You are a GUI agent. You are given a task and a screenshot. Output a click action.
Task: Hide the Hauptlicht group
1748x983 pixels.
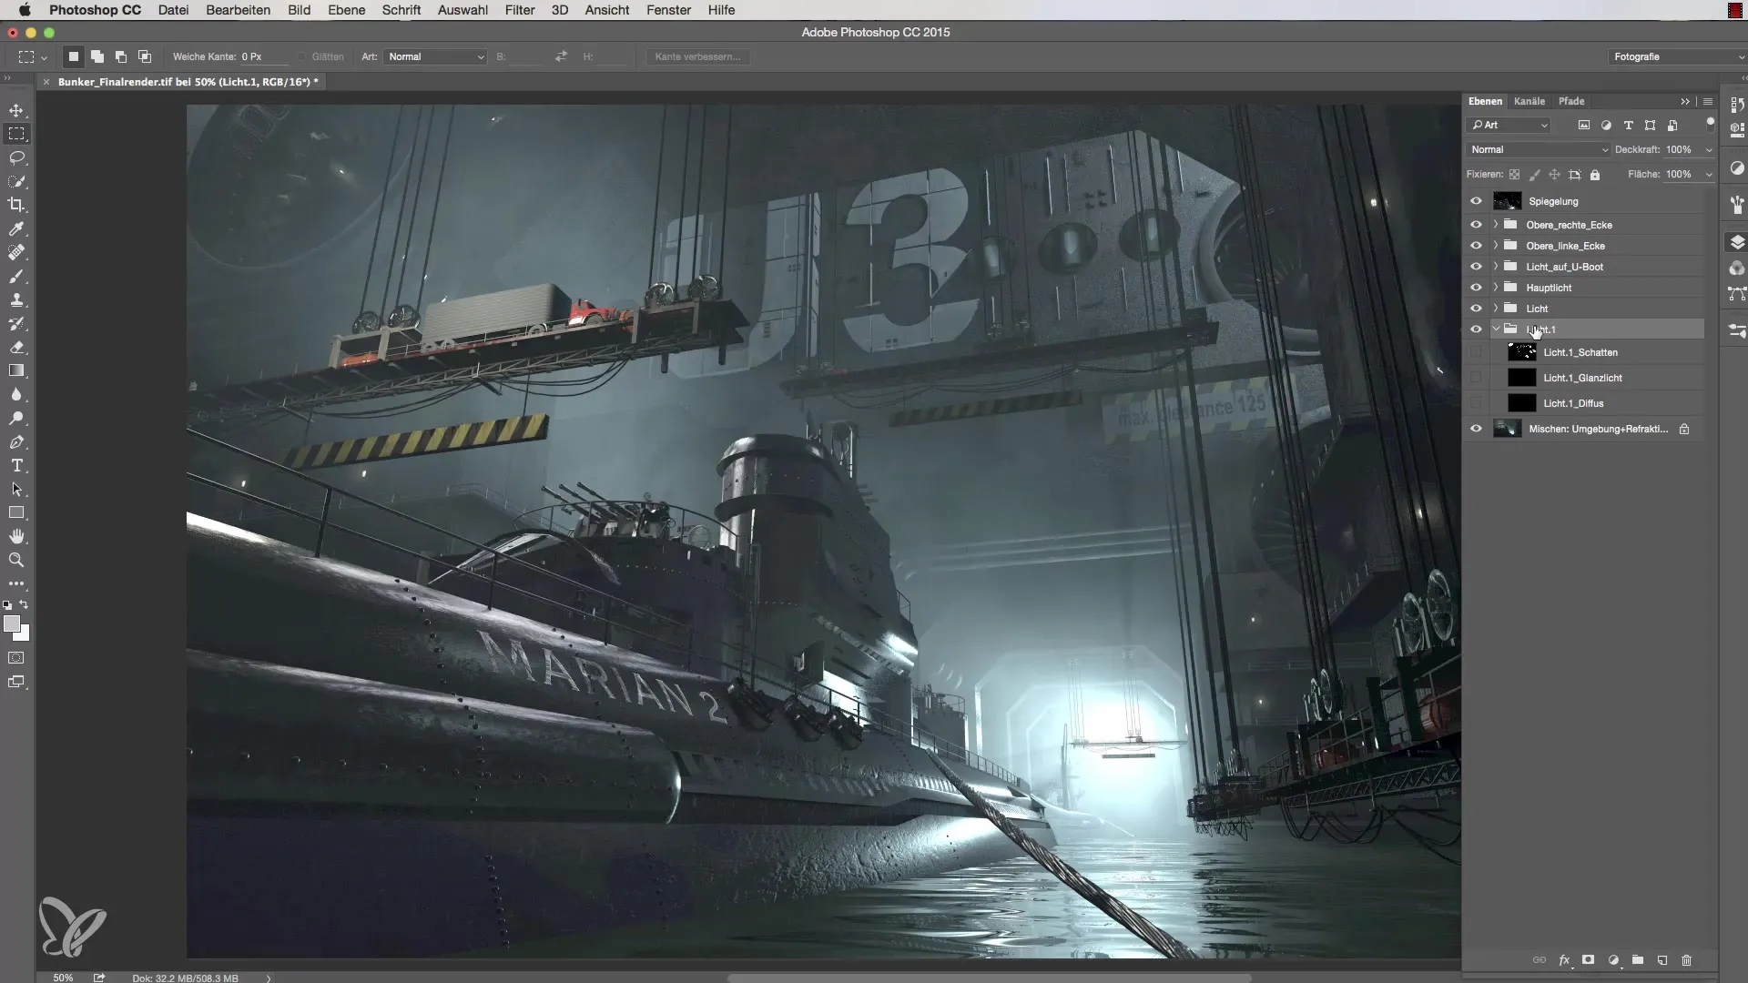coord(1476,288)
